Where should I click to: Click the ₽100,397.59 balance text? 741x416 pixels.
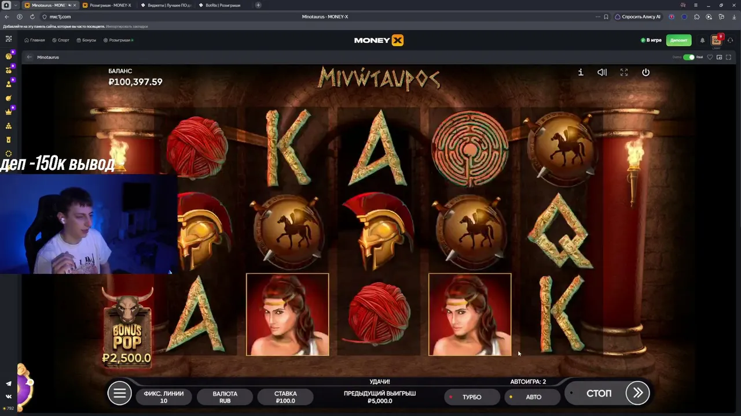point(135,82)
